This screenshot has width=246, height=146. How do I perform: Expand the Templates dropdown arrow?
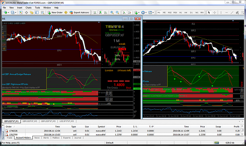tap(153, 13)
